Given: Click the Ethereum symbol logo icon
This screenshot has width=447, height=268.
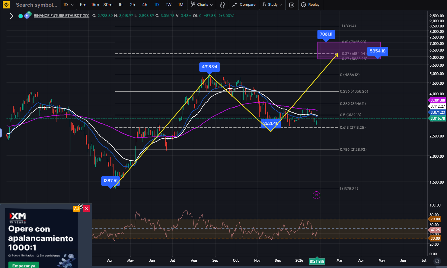Looking at the screenshot, I should pos(27,15).
